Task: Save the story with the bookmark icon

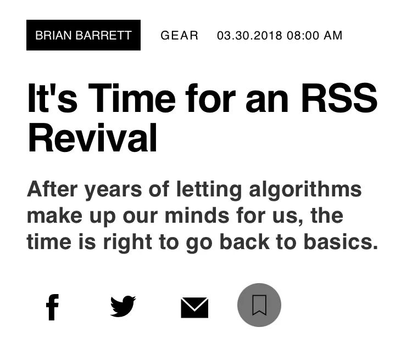Action: tap(259, 305)
